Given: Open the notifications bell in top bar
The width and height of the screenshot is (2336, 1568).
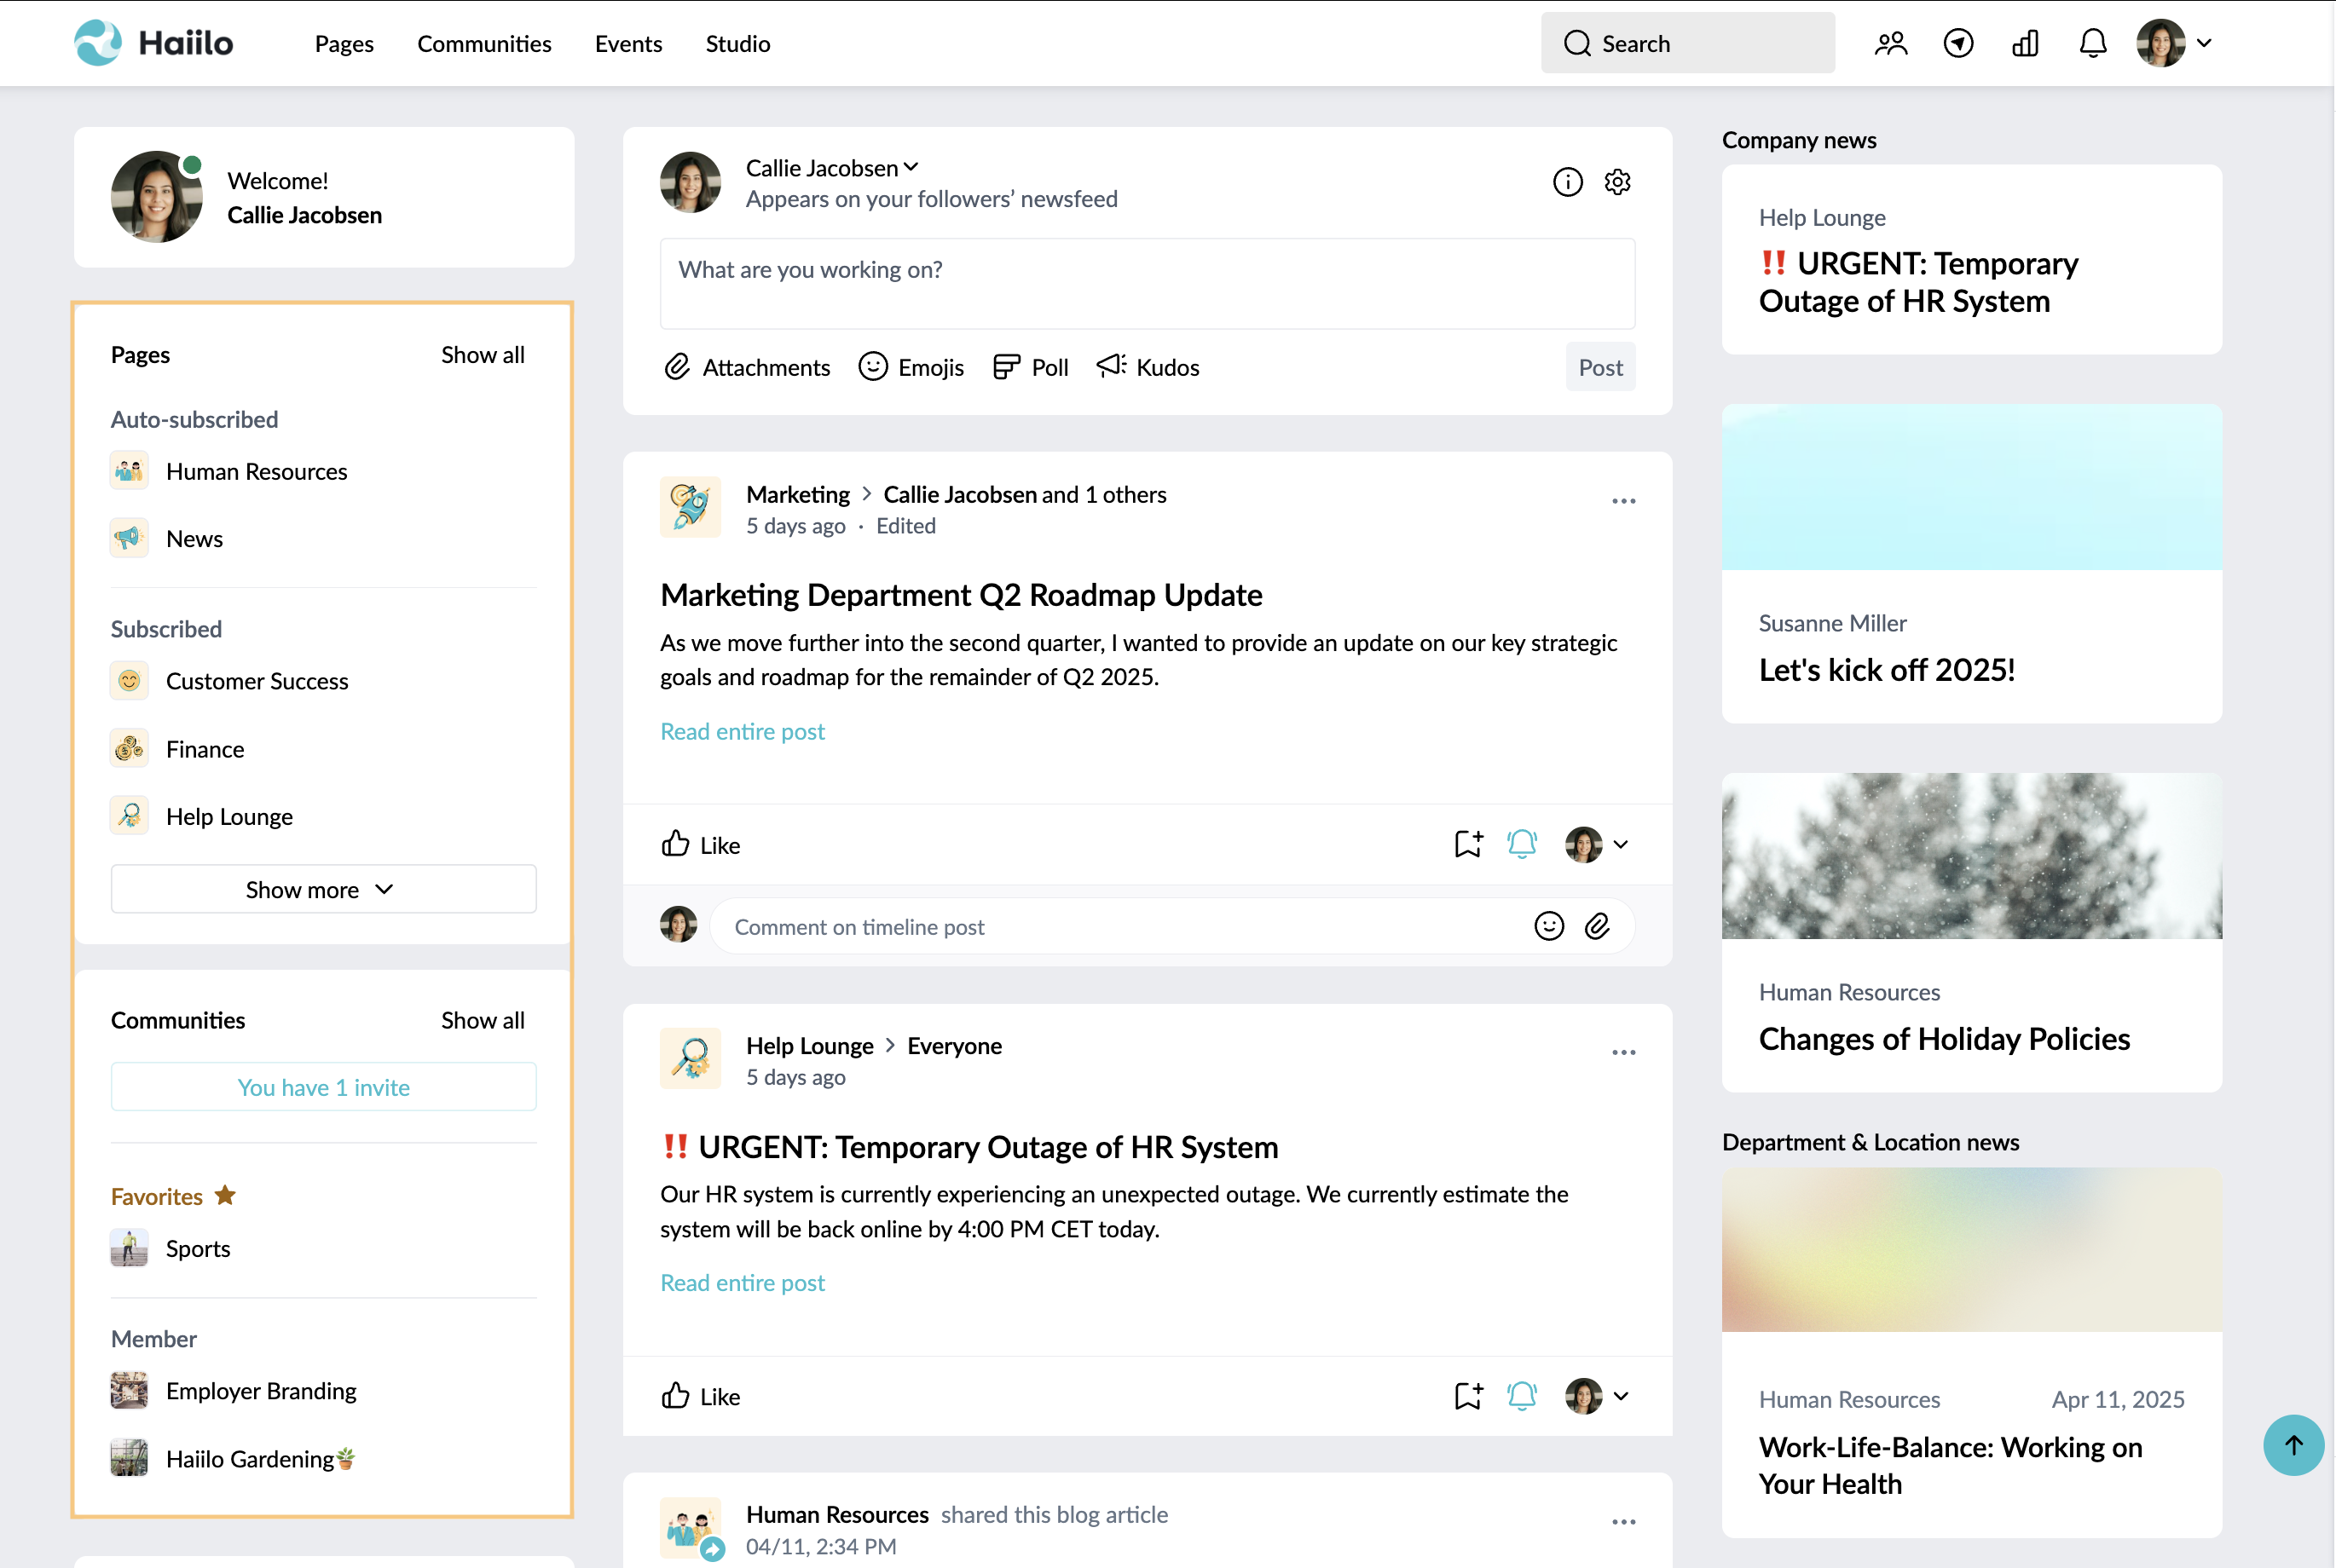Looking at the screenshot, I should click(2091, 43).
